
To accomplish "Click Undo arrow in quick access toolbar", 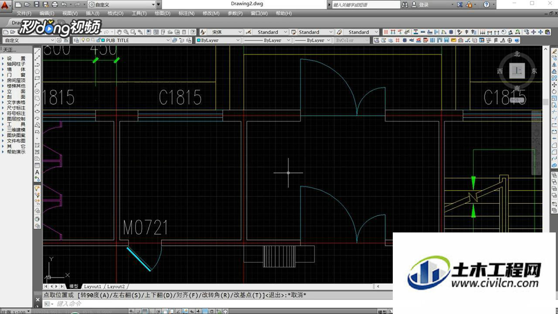I will point(64,4).
